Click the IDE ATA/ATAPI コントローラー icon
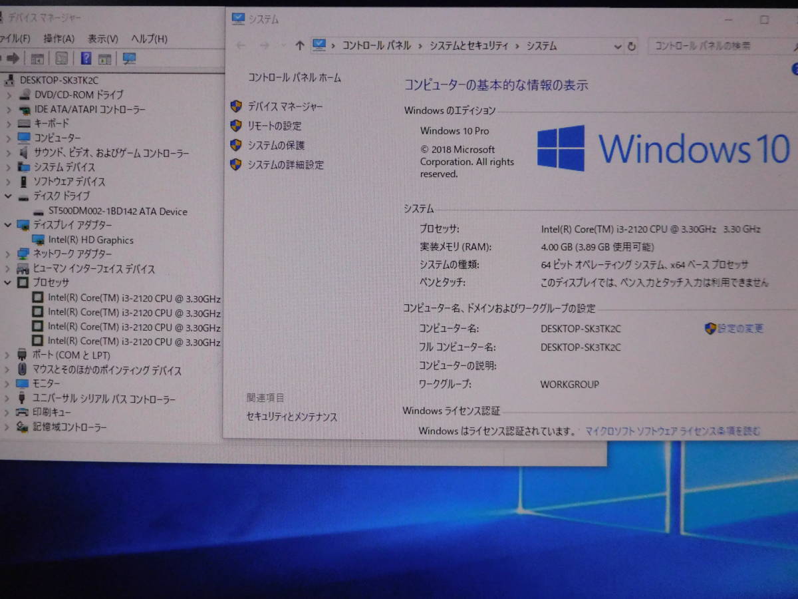Screen dimensions: 798x599 point(25,109)
